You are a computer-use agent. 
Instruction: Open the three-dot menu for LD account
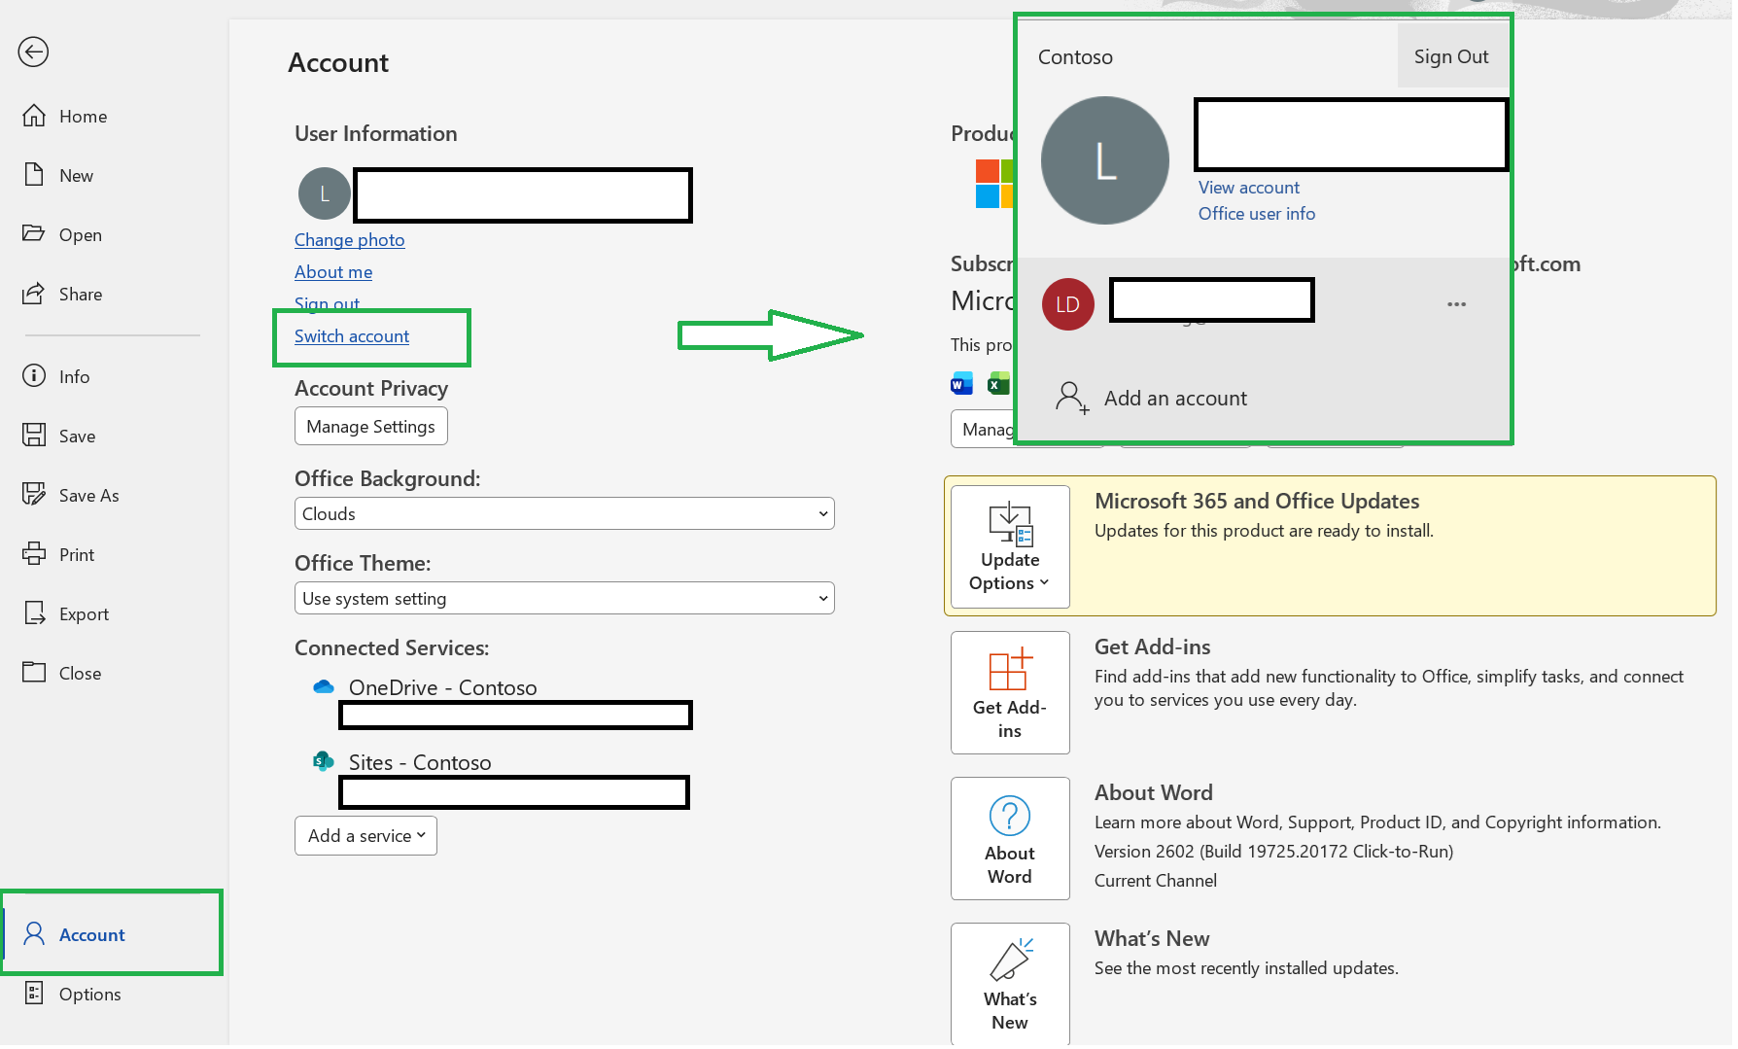click(x=1456, y=304)
